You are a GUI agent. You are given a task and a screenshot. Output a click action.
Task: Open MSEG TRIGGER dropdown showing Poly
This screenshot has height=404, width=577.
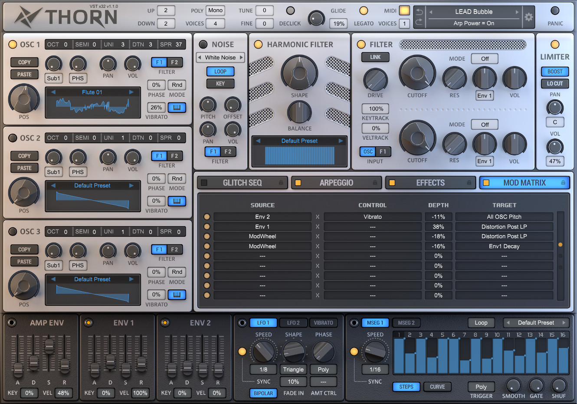pyautogui.click(x=481, y=387)
